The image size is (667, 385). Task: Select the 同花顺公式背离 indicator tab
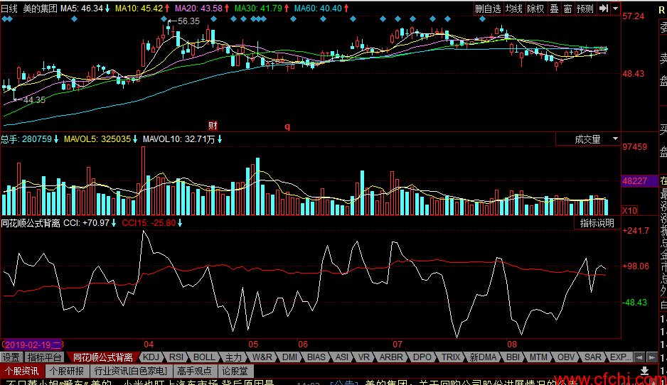pos(102,357)
